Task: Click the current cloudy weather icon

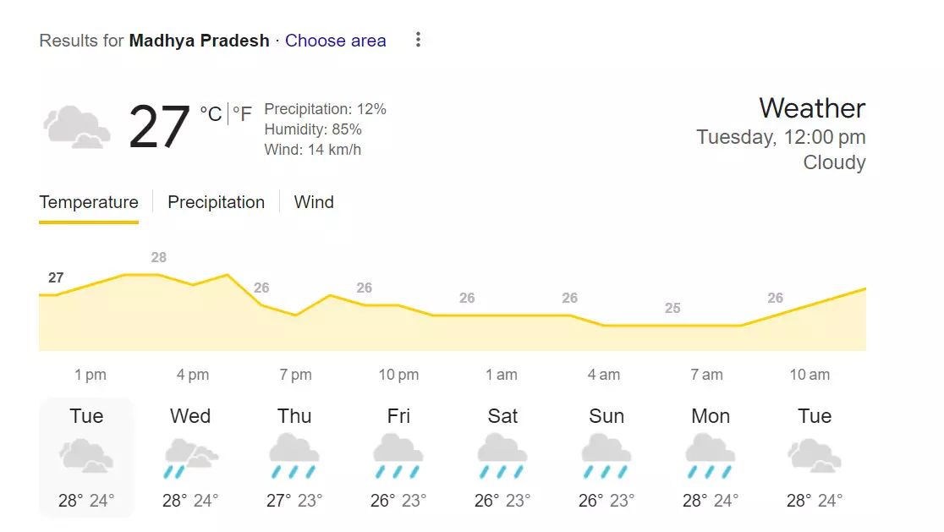Action: (x=77, y=128)
